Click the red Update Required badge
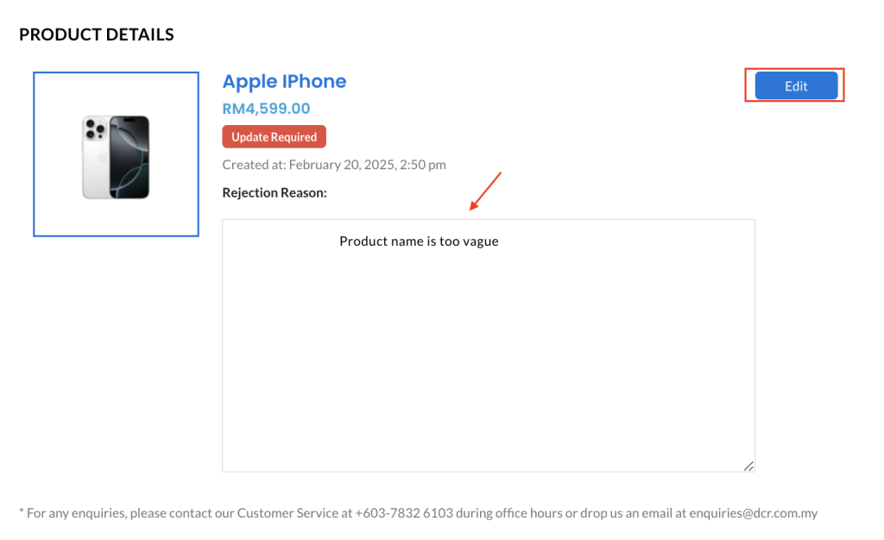This screenshot has width=884, height=540. coord(274,137)
